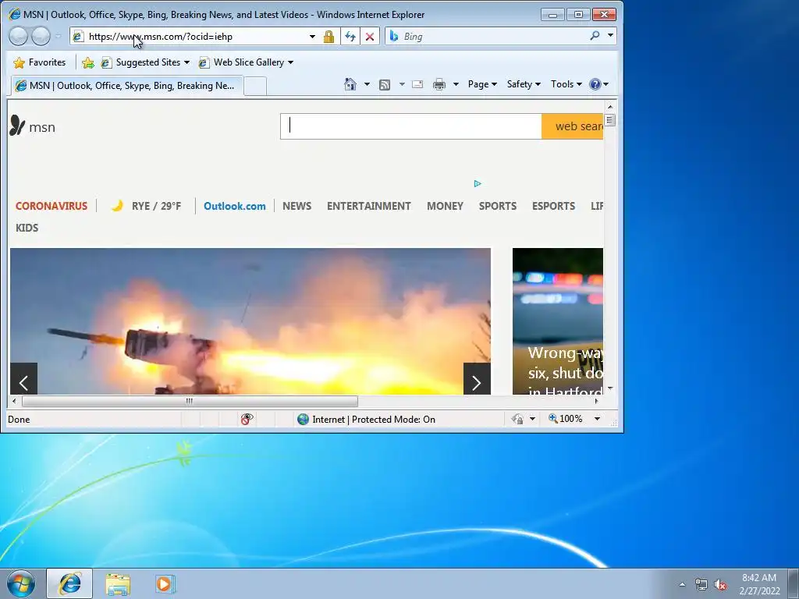Click the vertical scrollbar up arrow
Viewport: 799px width, 599px height.
point(610,106)
